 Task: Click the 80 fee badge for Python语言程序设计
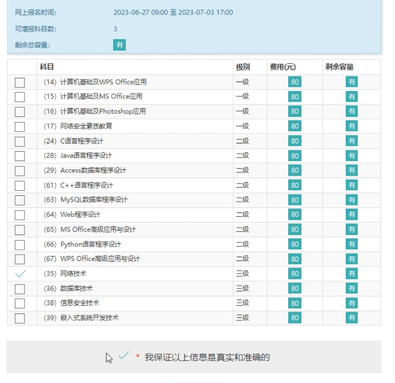295,244
